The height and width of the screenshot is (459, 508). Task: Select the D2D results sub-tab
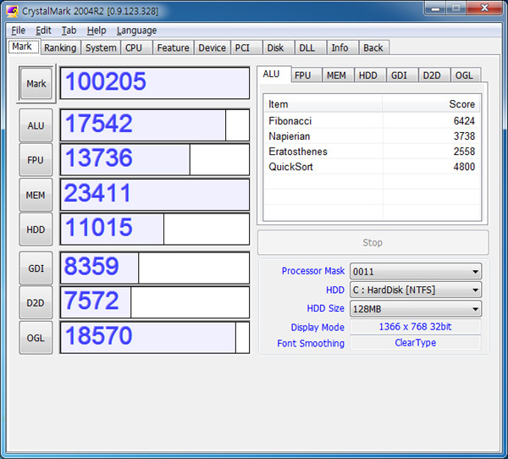(434, 75)
